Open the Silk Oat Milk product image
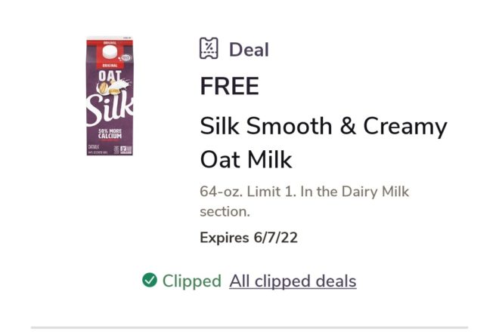 [109, 96]
